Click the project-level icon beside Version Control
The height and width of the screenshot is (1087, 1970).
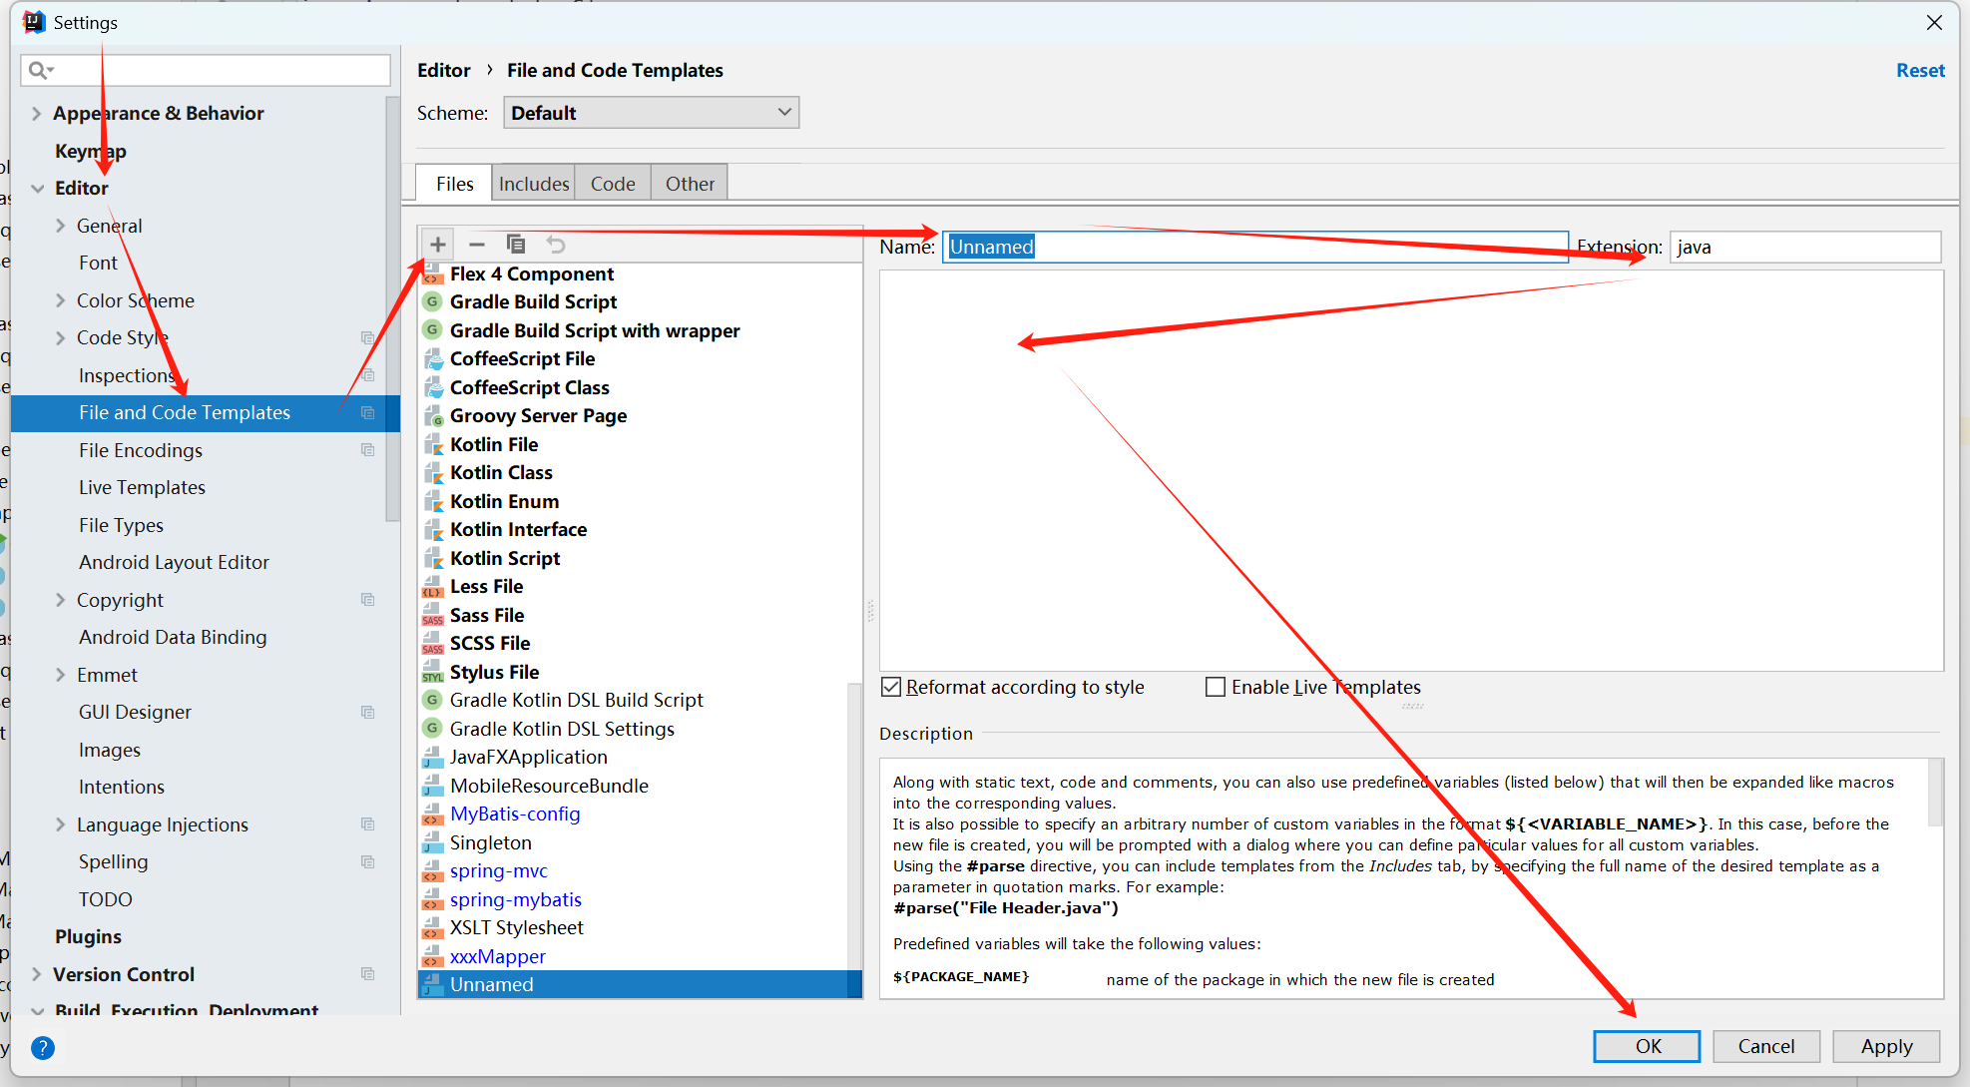pos(367,974)
